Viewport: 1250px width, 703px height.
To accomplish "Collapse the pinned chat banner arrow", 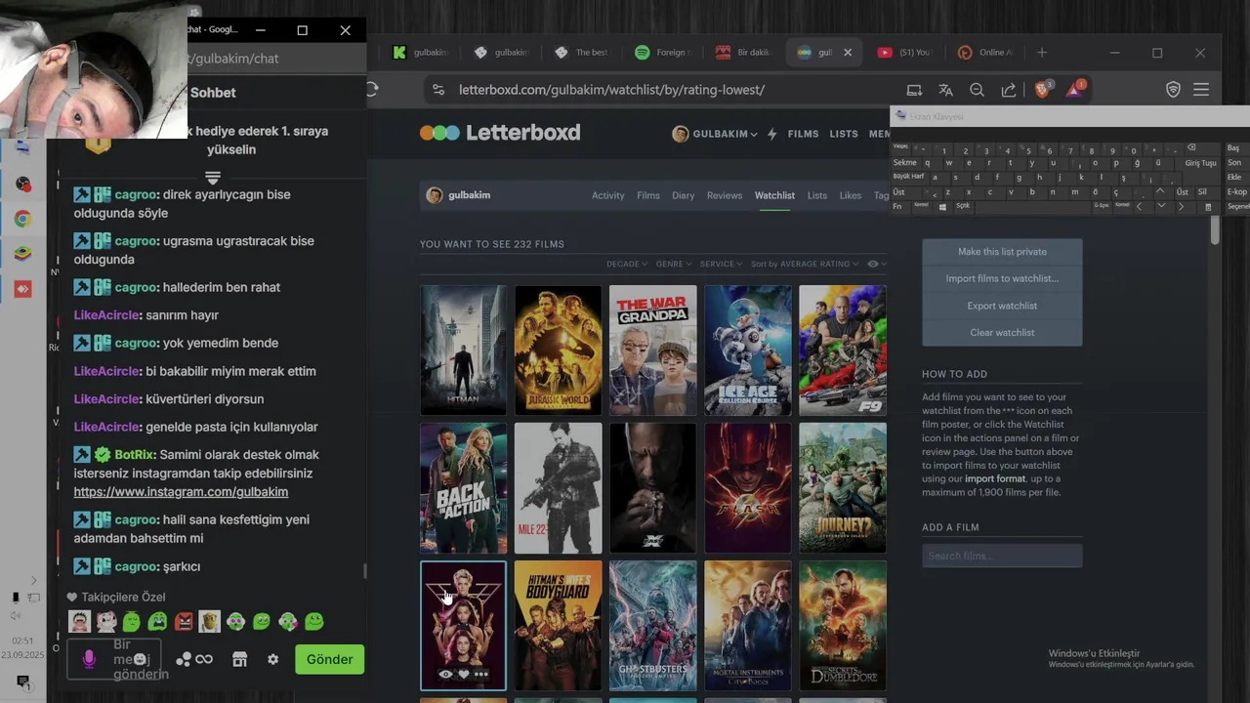I will pos(213,177).
